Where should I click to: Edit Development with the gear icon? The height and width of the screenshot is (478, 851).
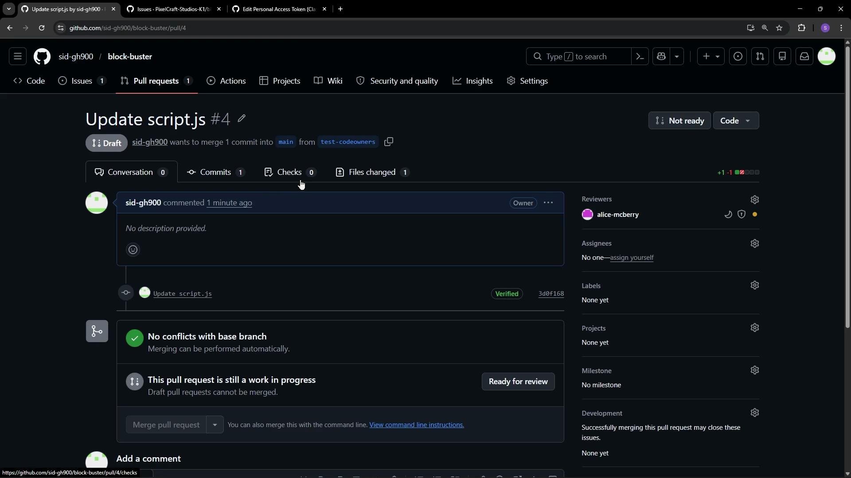(x=755, y=413)
